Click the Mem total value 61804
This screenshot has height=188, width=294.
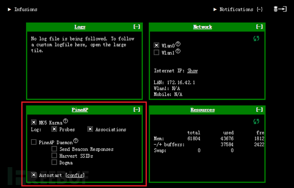tap(194, 139)
